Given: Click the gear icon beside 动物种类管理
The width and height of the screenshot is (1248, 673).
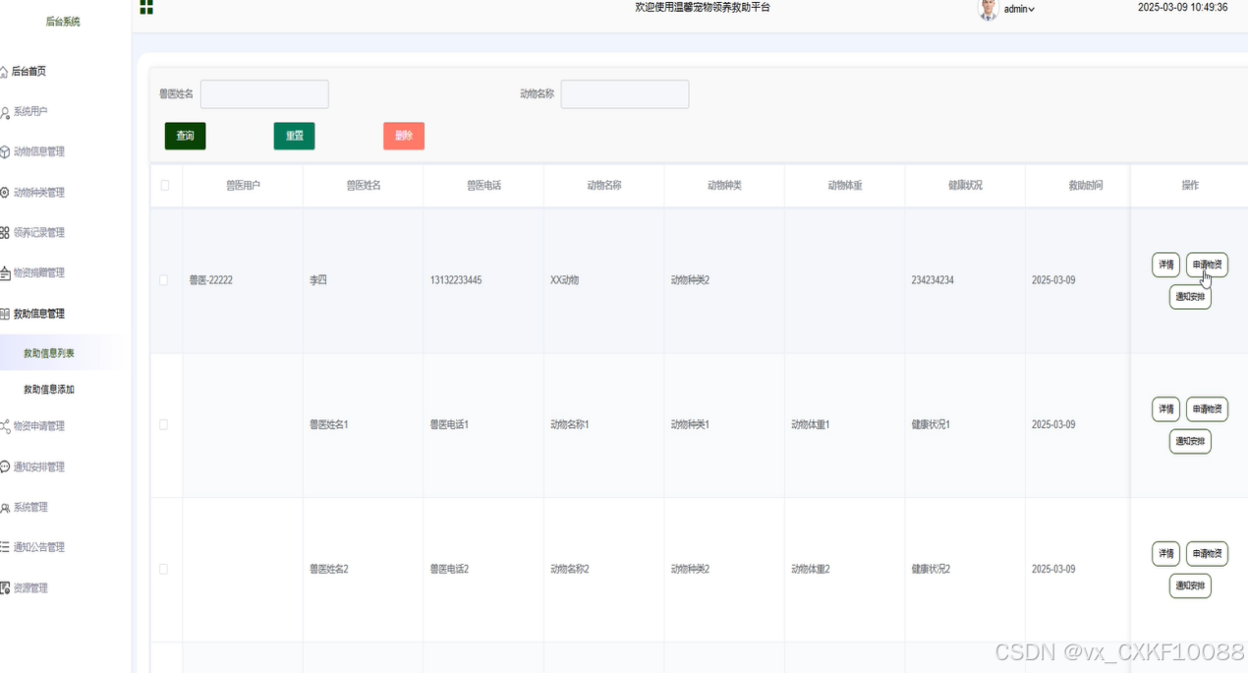Looking at the screenshot, I should (x=5, y=193).
